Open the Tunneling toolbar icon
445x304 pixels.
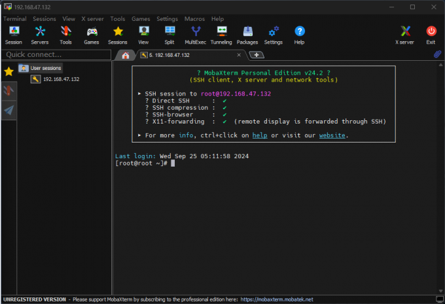(221, 35)
